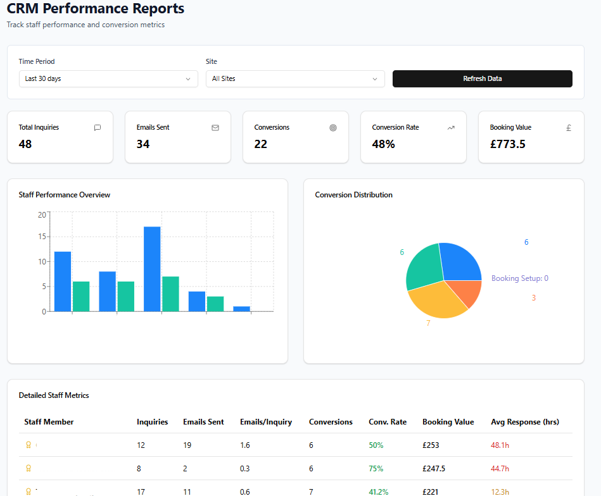Click the green bar at value 7
The height and width of the screenshot is (496, 601).
[x=170, y=294]
